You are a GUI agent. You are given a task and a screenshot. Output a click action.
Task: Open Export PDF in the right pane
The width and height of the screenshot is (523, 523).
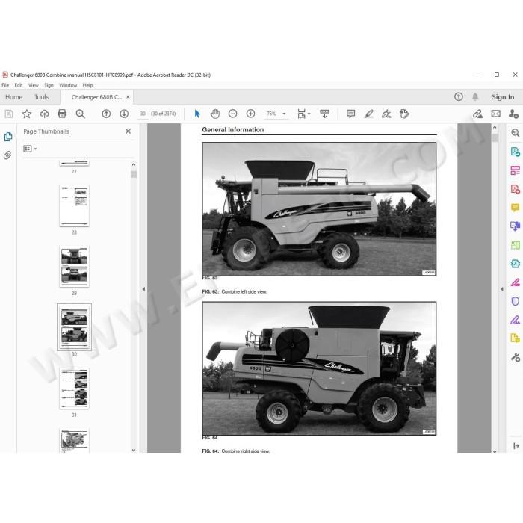click(x=515, y=152)
